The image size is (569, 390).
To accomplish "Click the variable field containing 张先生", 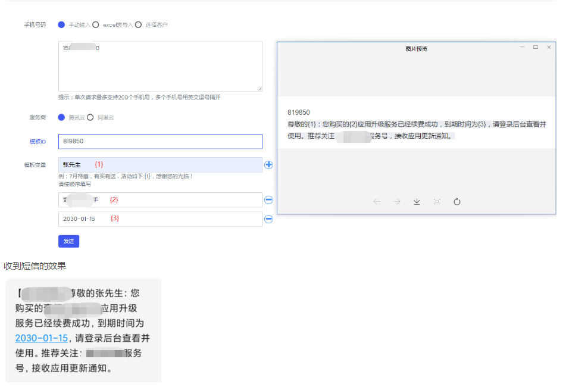I will pos(160,164).
